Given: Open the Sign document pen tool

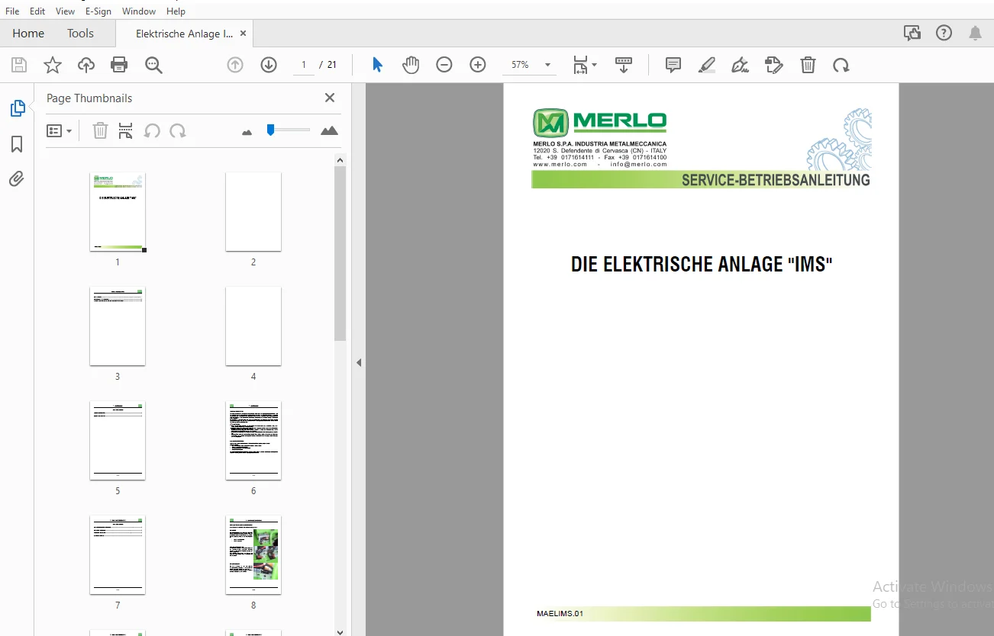Looking at the screenshot, I should [x=740, y=65].
